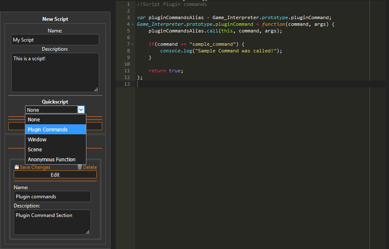The width and height of the screenshot is (389, 249).
Task: Focus the 'This is a script!' description box
Action: (x=55, y=72)
